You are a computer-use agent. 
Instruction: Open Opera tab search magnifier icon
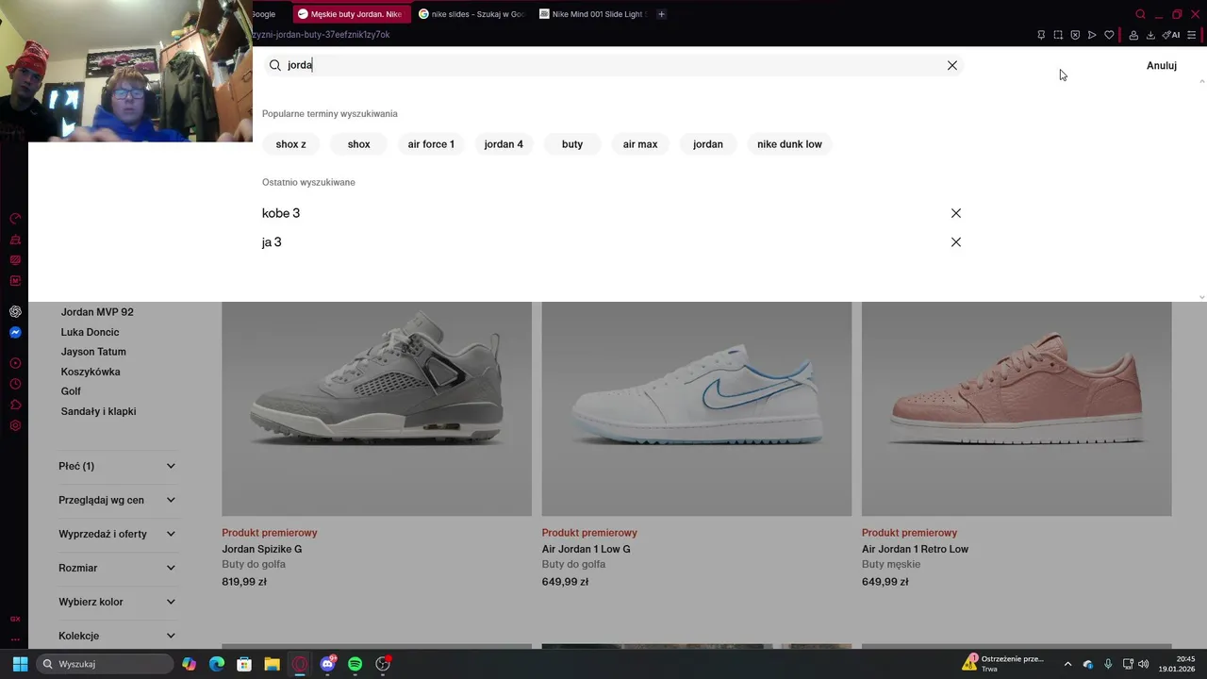coord(1140,14)
